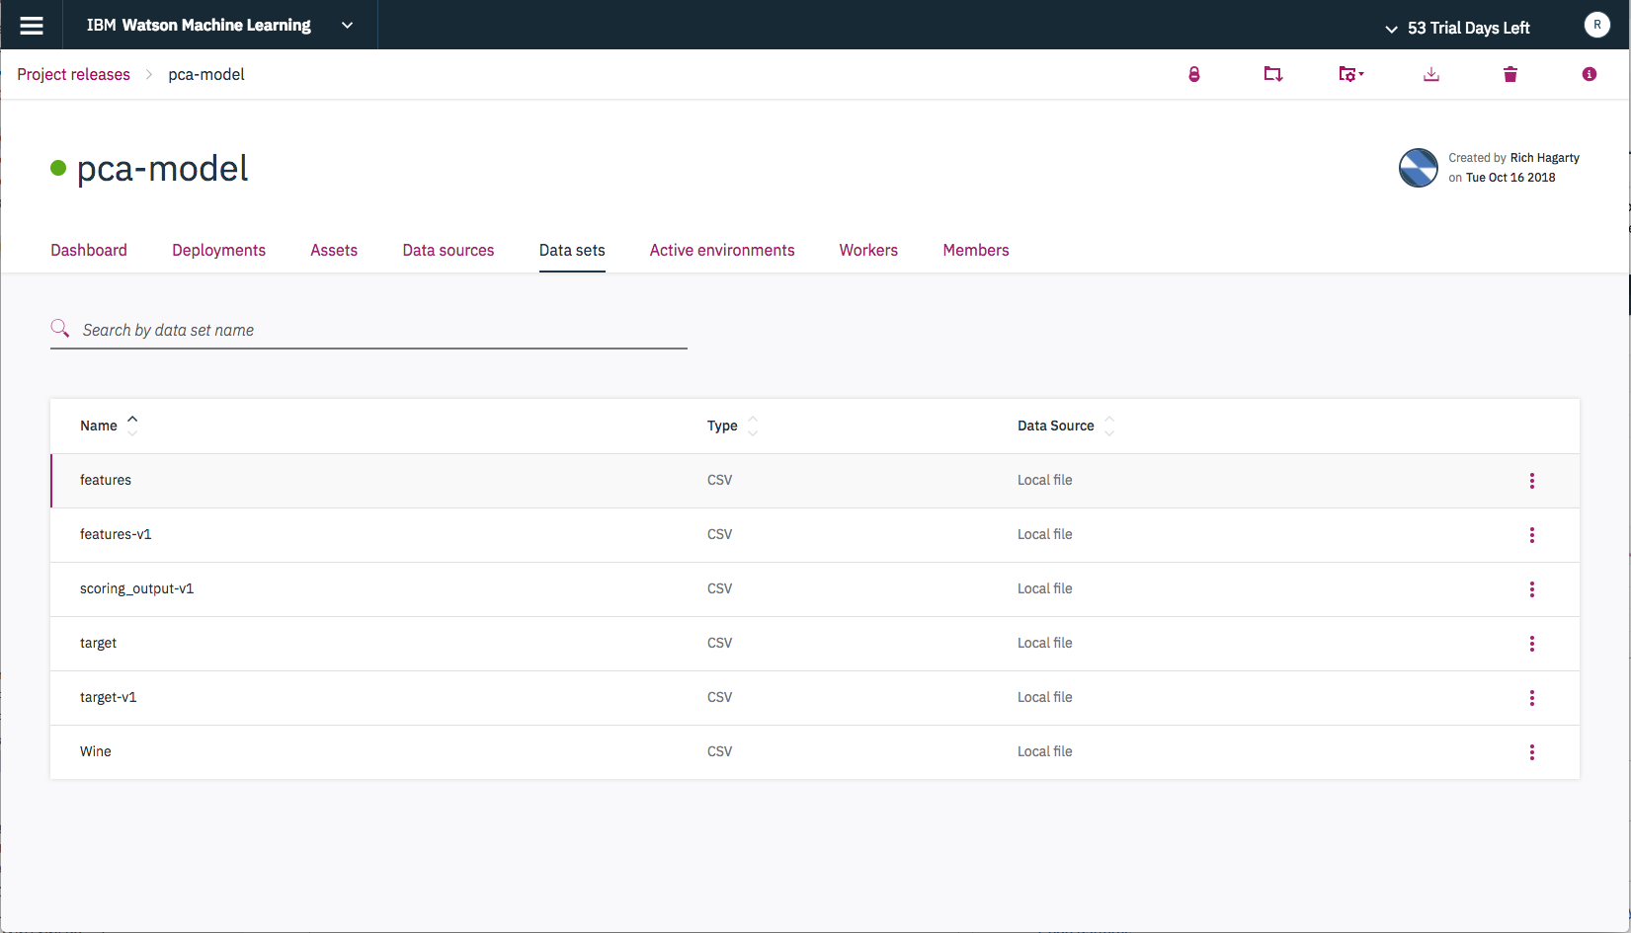Open the actions menu for the features row

click(1532, 481)
